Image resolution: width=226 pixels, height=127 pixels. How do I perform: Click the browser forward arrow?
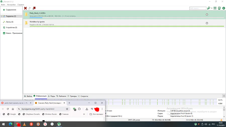tap(3, 109)
